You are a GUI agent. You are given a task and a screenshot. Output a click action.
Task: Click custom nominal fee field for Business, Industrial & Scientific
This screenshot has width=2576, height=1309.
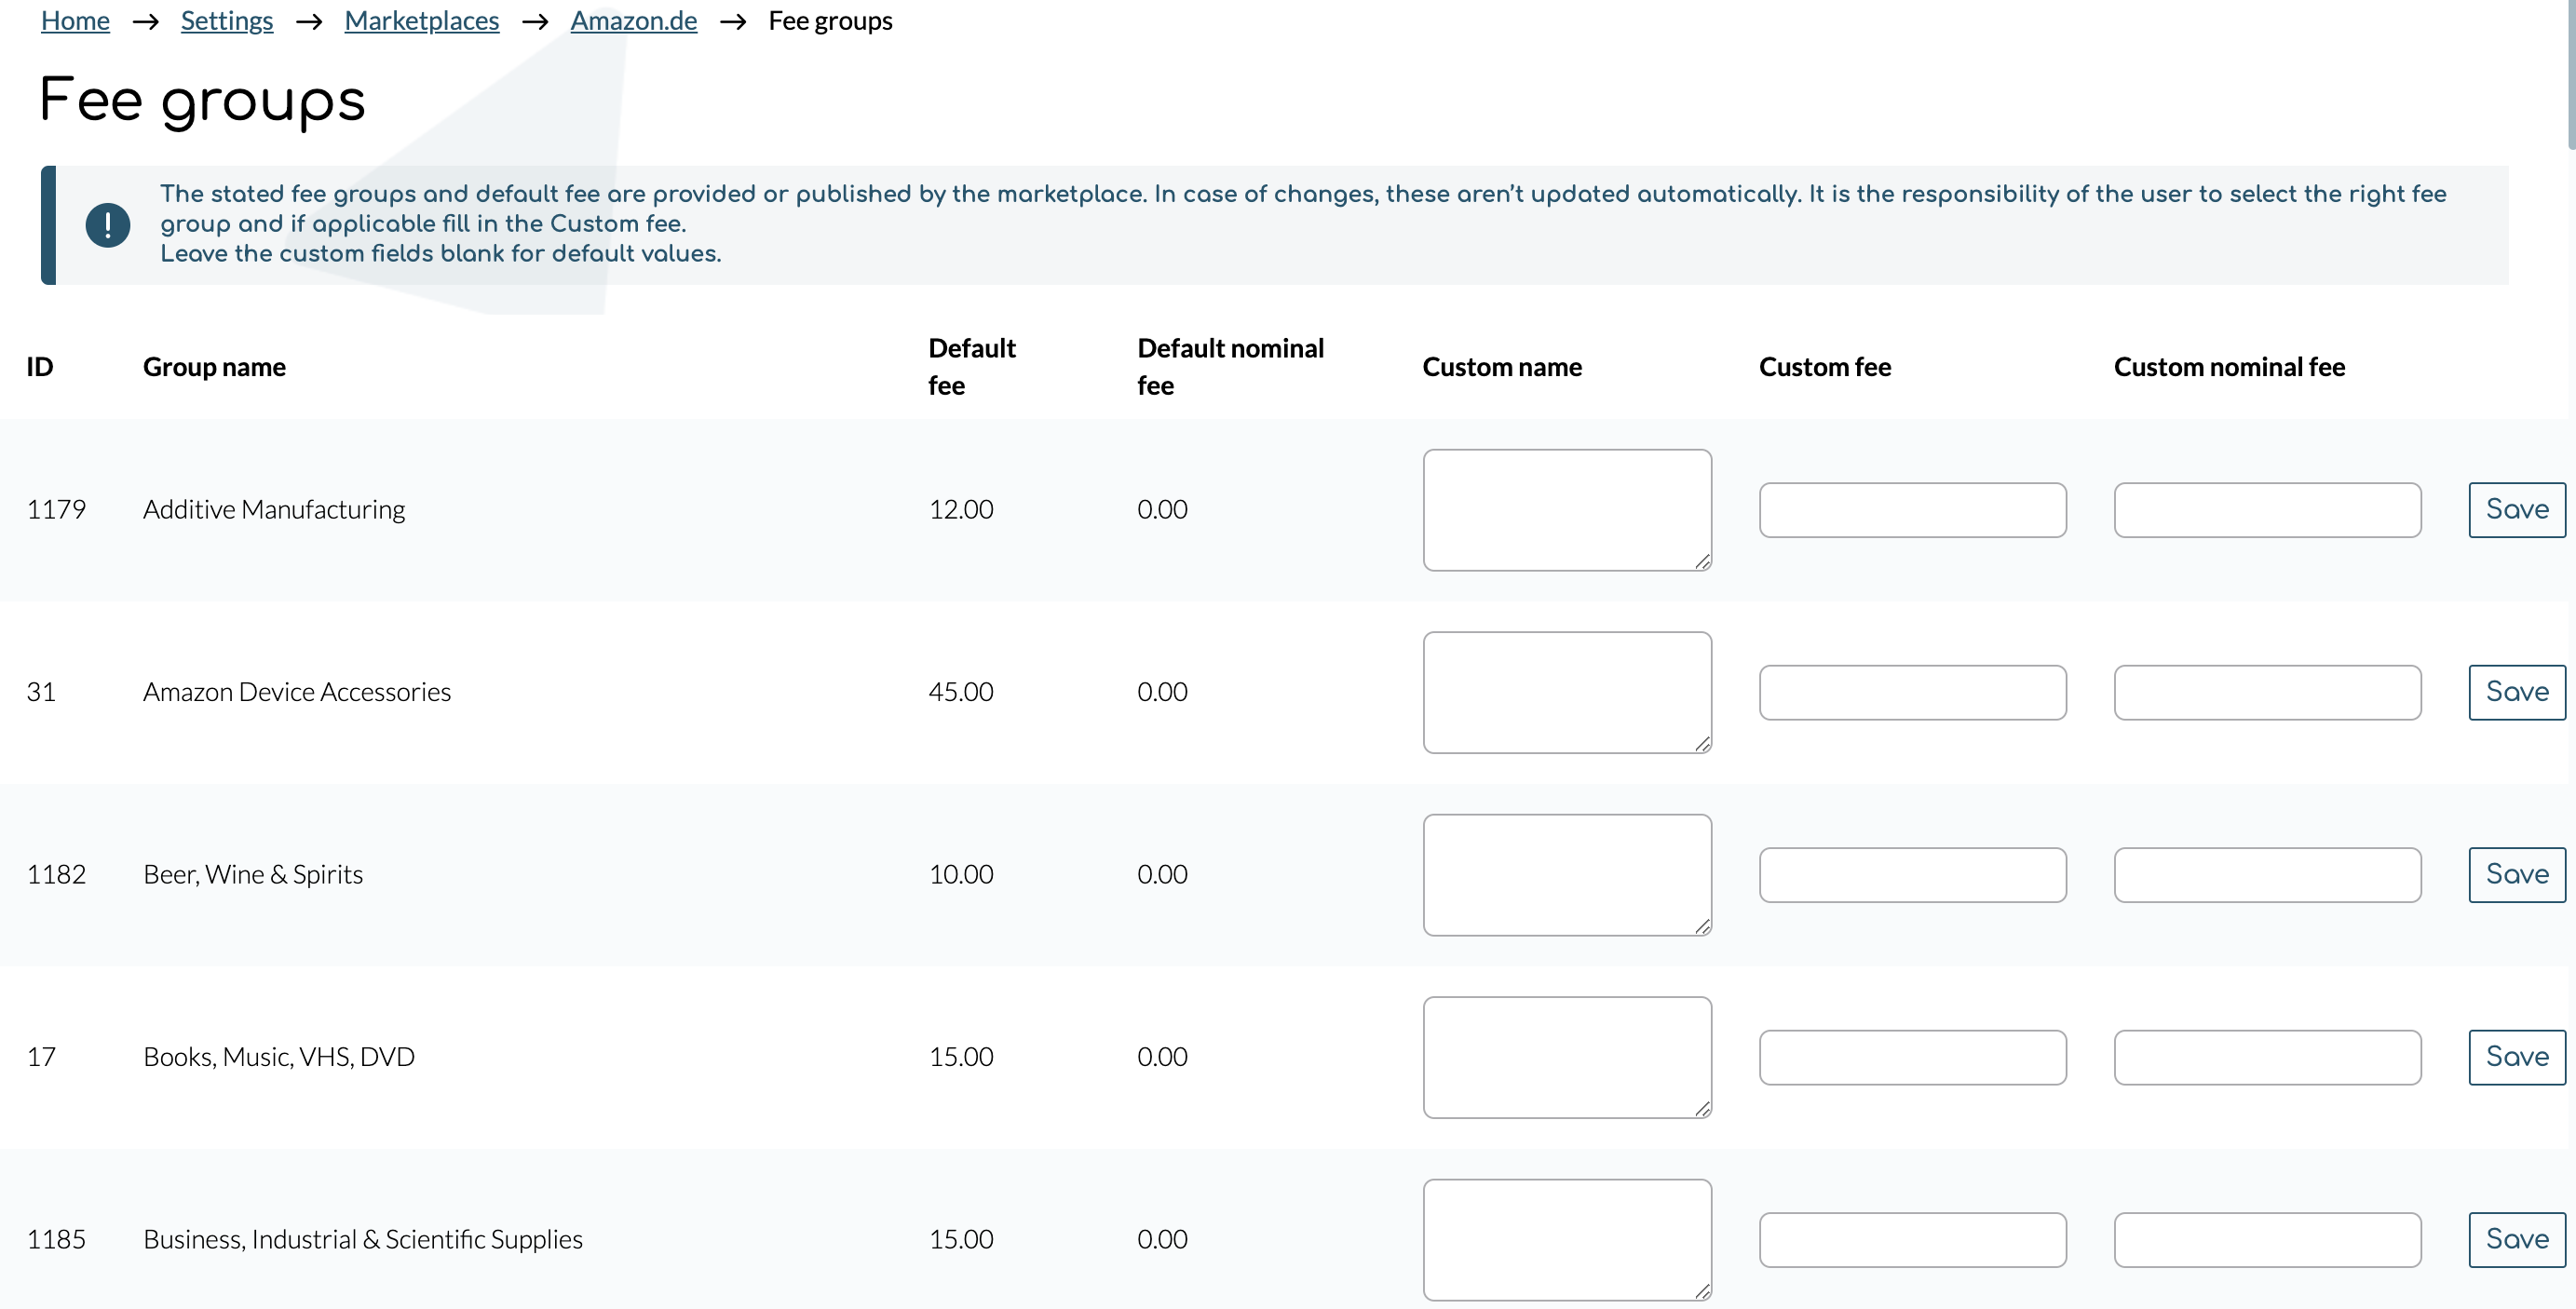click(2267, 1240)
